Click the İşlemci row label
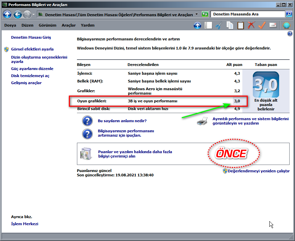Image resolution: width=295 pixels, height=241 pixels. [x=85, y=73]
